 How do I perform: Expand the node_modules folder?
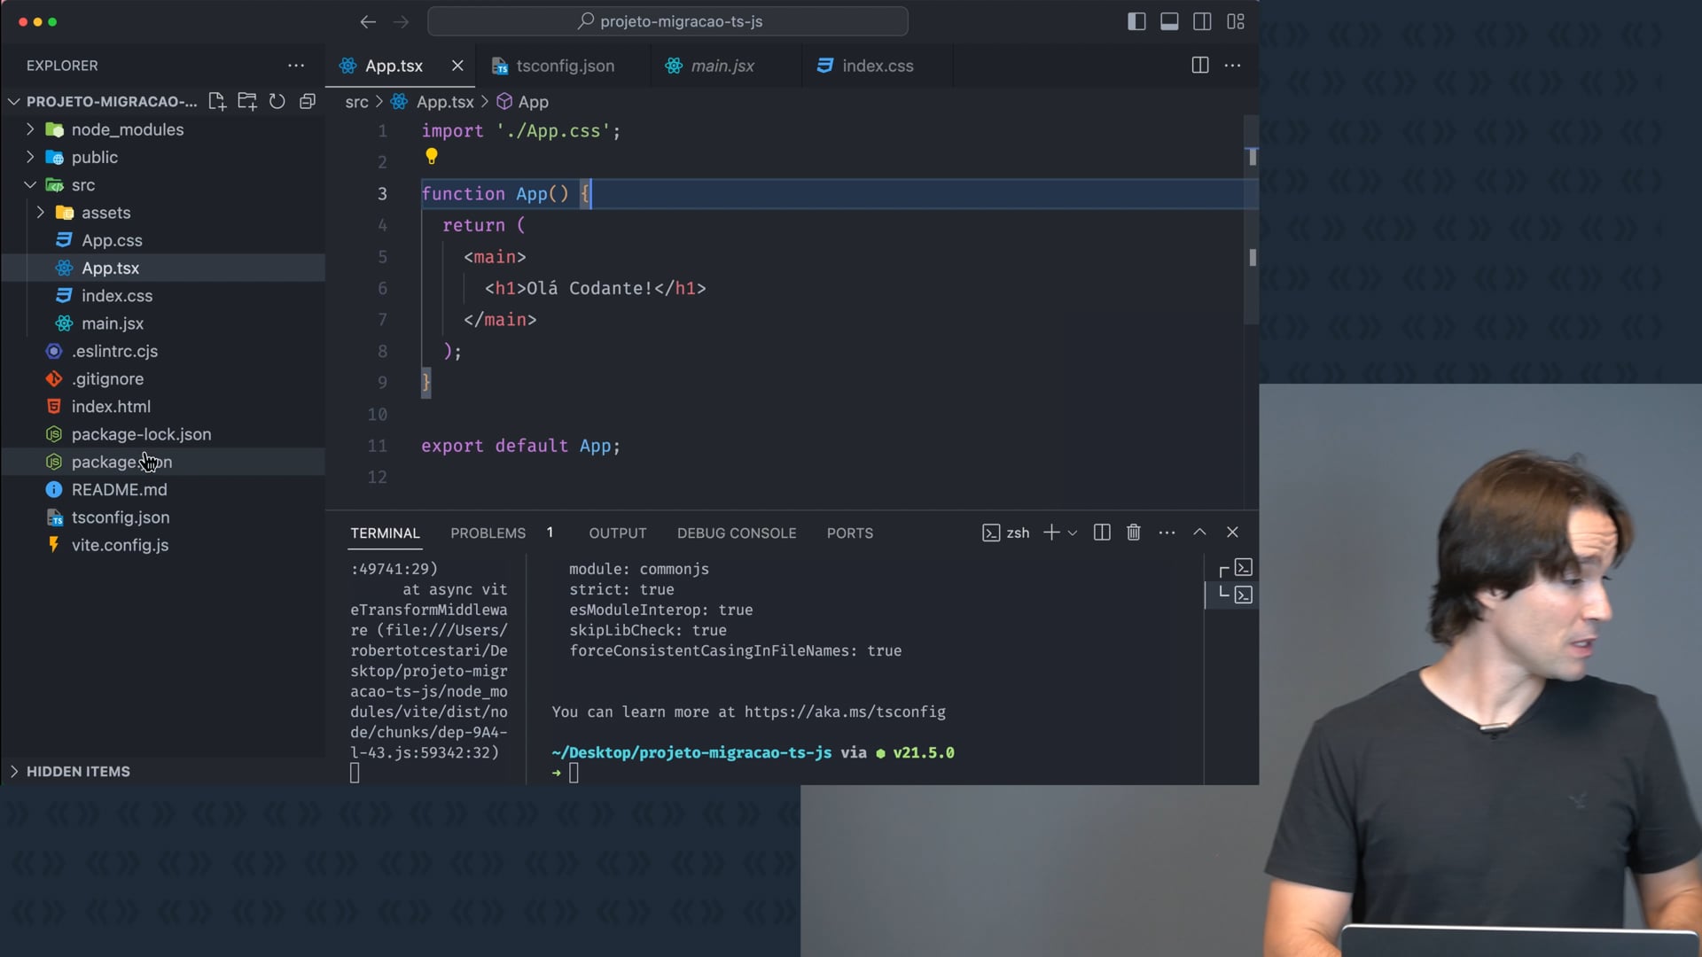tap(127, 129)
